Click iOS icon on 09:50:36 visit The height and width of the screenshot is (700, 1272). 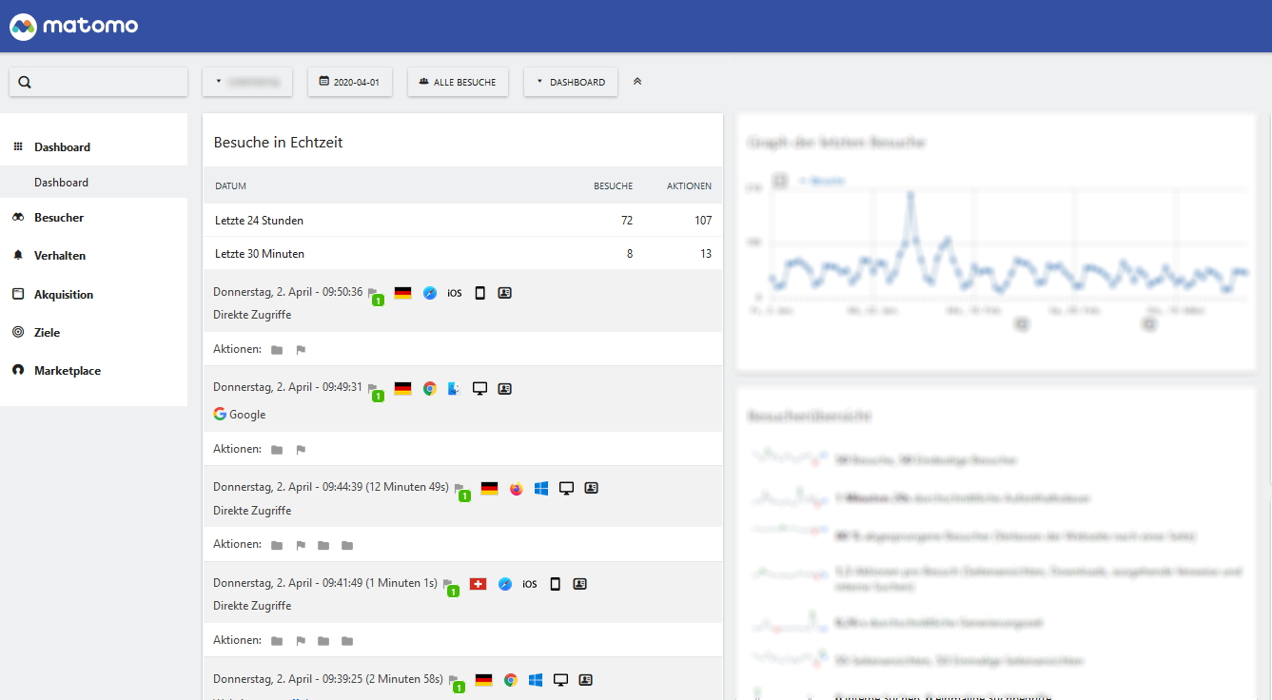pyautogui.click(x=455, y=293)
